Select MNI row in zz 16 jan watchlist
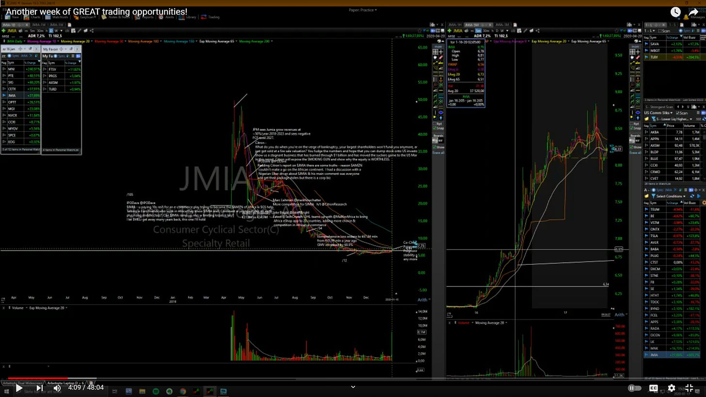The width and height of the screenshot is (706, 397). pyautogui.click(x=21, y=69)
